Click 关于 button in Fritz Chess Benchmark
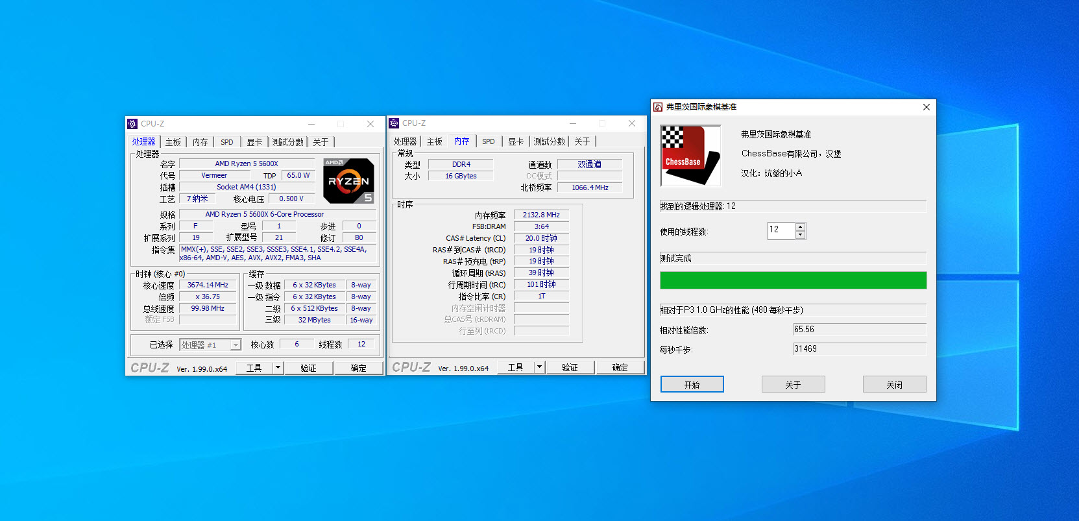This screenshot has height=521, width=1079. [794, 385]
